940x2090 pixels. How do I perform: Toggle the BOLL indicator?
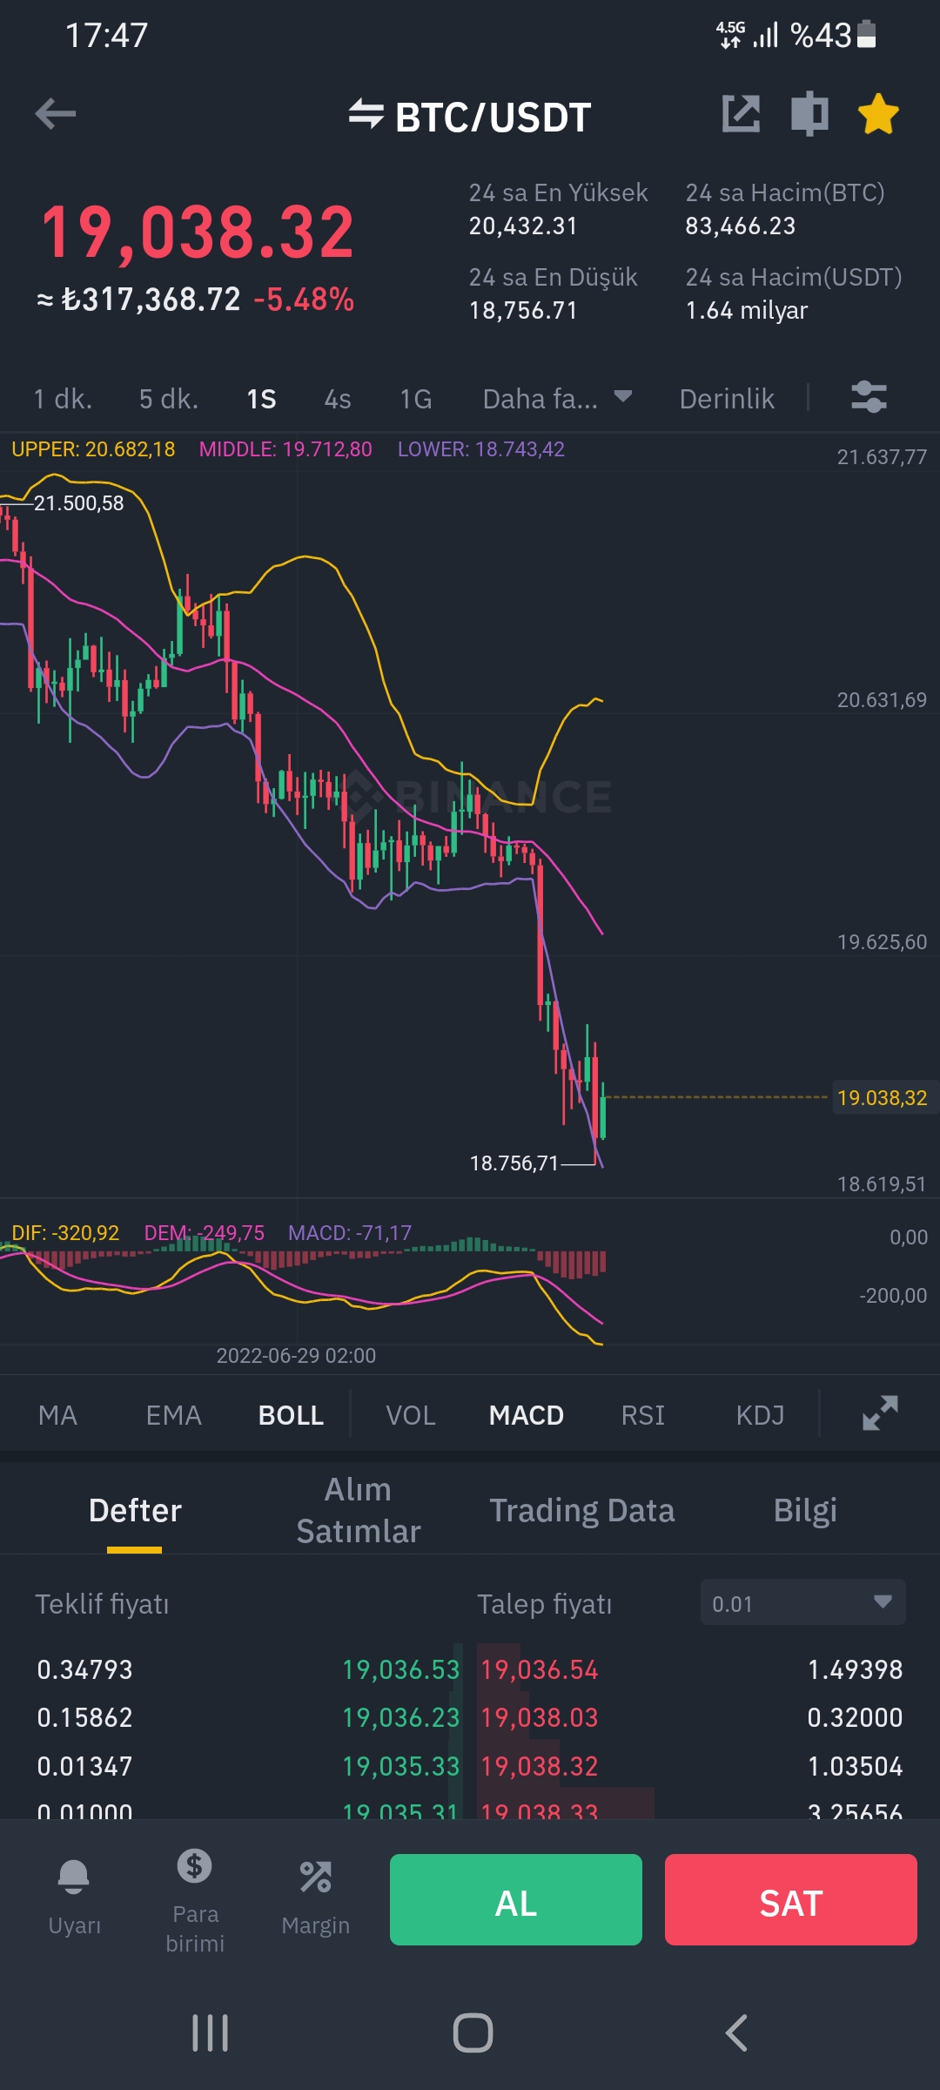291,1415
